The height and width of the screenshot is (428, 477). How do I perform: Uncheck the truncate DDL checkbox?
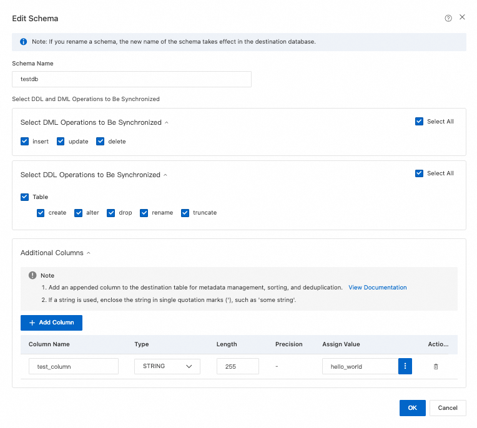click(185, 213)
